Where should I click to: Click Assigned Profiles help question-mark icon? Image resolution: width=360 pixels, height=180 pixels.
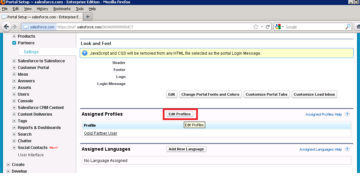[x=347, y=114]
